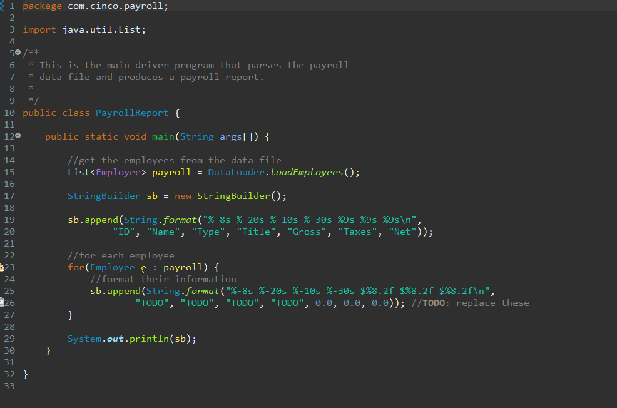Click the Employee type in the for loop
Screen dimensions: 617x408
click(x=113, y=267)
